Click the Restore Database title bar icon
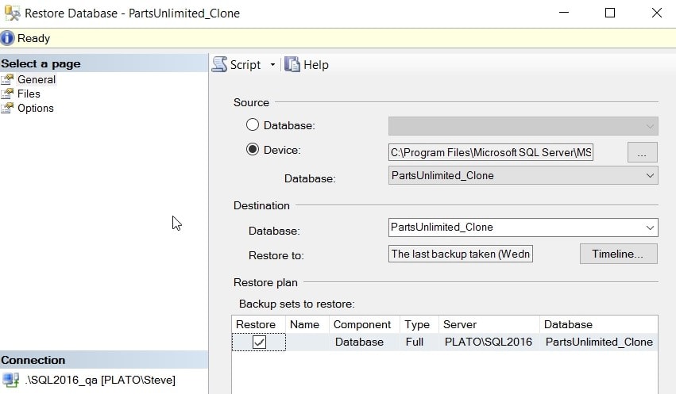676x394 pixels. [12, 13]
